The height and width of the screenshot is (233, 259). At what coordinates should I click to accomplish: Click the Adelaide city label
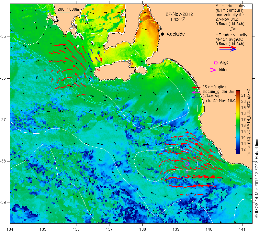(175, 34)
